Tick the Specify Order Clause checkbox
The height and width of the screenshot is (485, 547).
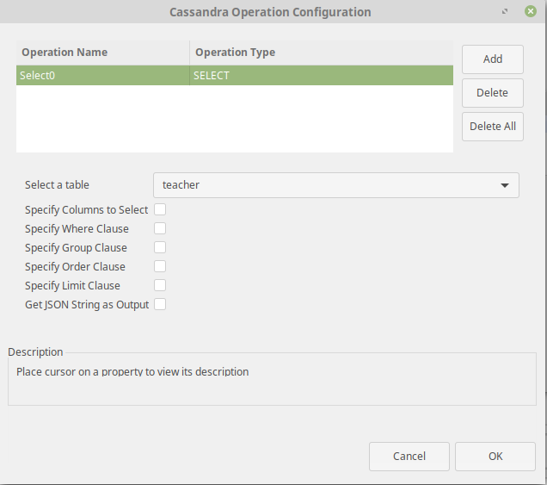(x=160, y=266)
